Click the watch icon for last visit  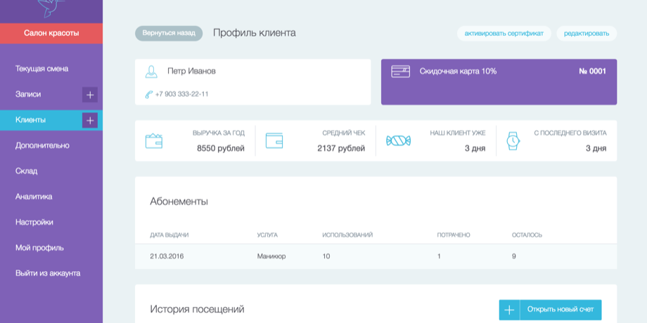coord(513,141)
